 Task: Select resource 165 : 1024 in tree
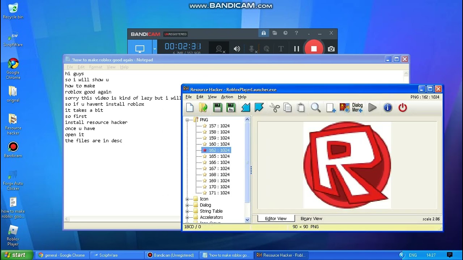point(219,156)
